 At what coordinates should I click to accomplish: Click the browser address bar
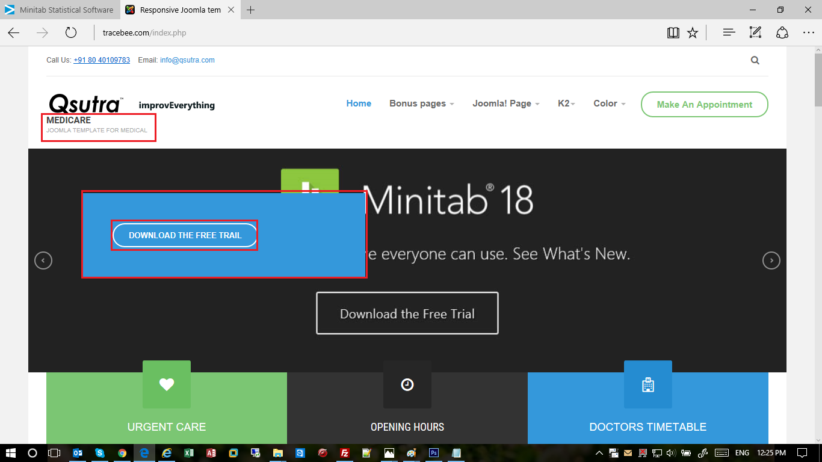tap(361, 32)
